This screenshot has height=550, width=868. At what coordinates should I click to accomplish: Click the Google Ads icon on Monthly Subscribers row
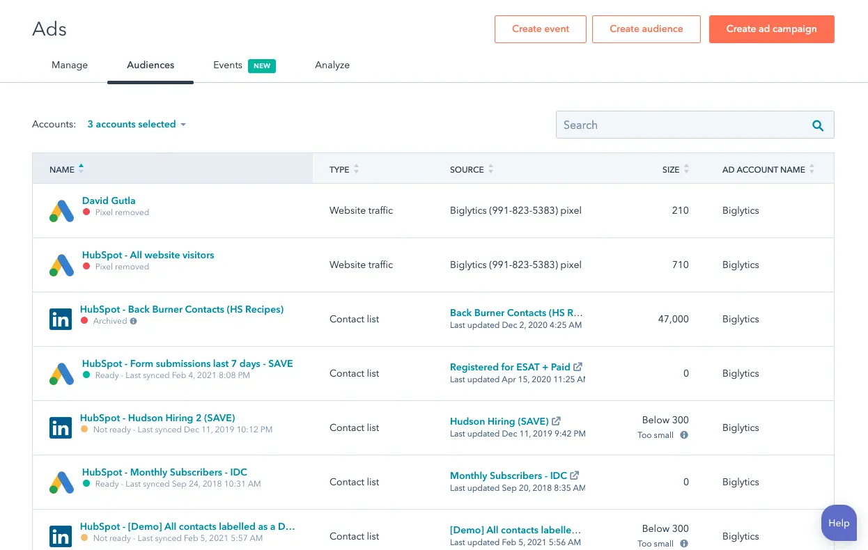[x=61, y=482]
